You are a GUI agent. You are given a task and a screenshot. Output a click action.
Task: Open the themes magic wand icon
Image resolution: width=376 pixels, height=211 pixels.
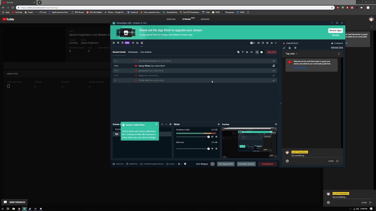pyautogui.click(x=133, y=43)
